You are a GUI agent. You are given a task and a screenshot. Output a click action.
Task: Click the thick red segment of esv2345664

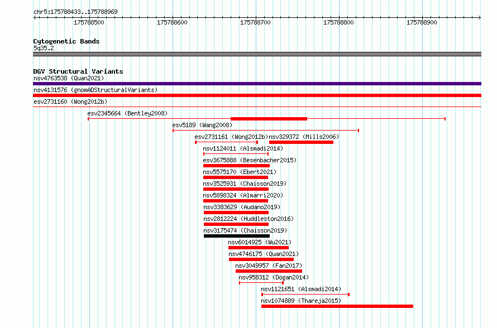click(269, 119)
